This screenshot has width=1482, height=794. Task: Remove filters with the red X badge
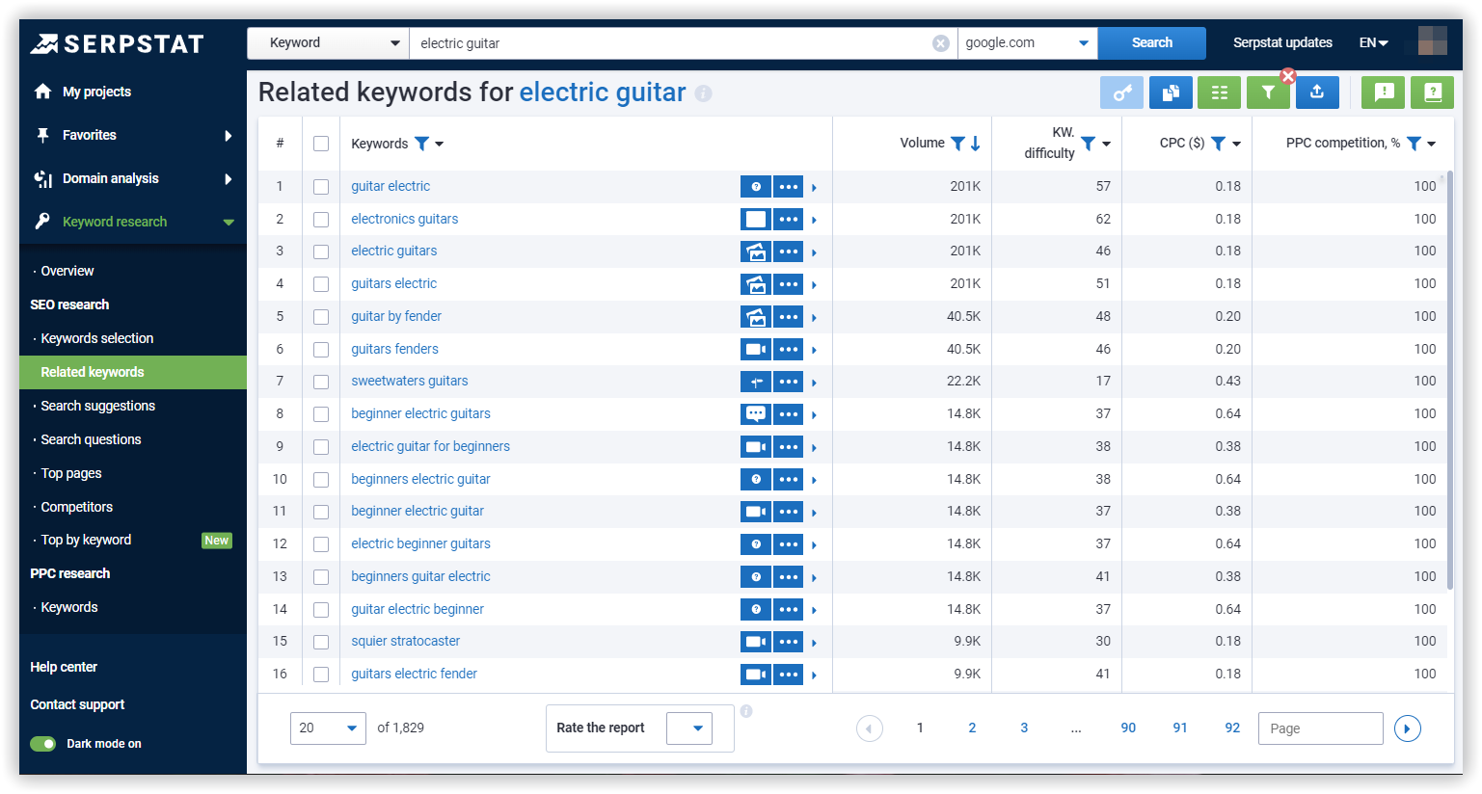pos(1288,76)
